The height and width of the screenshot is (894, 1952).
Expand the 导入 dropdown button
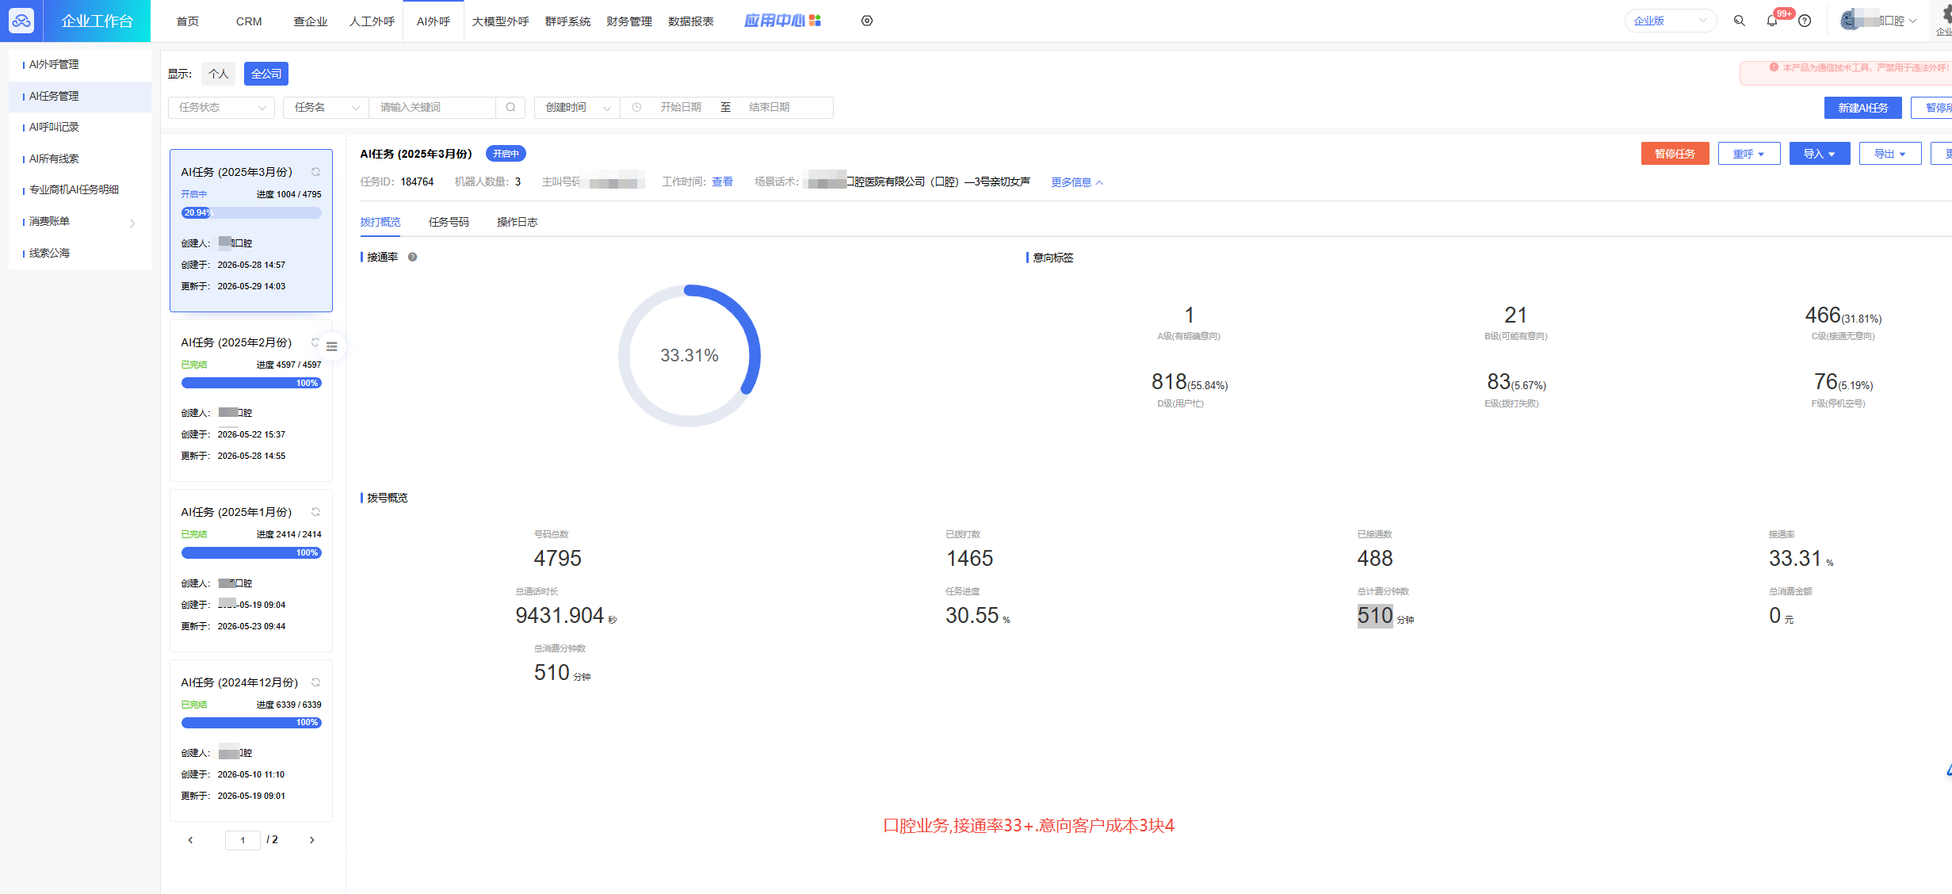click(x=1820, y=154)
